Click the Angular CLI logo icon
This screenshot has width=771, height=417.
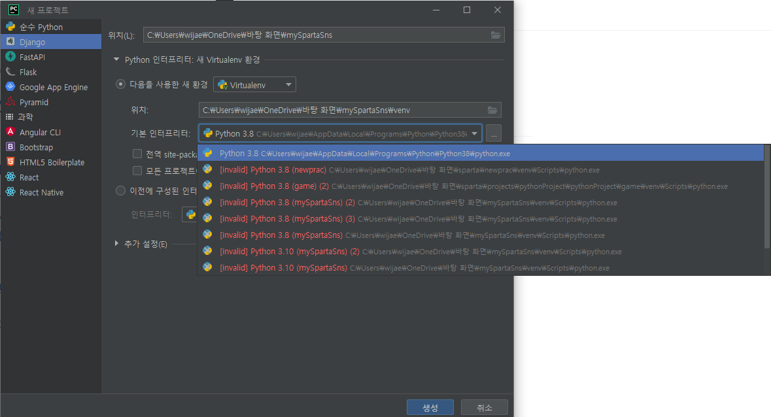[10, 131]
